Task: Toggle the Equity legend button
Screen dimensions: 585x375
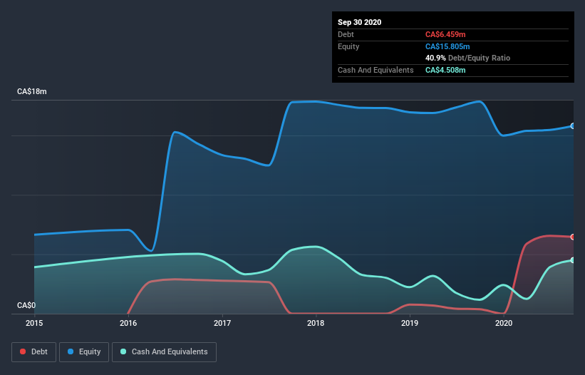Action: coord(84,352)
